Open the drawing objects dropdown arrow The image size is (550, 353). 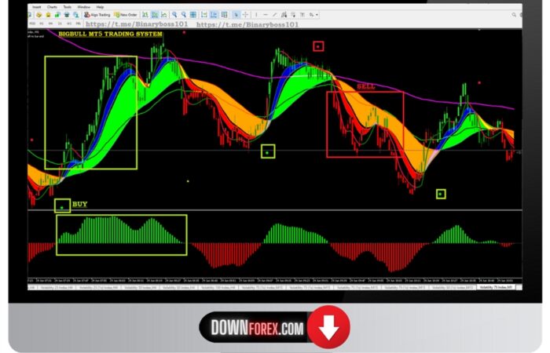click(317, 15)
